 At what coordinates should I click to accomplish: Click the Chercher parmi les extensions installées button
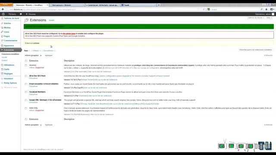[256, 50]
